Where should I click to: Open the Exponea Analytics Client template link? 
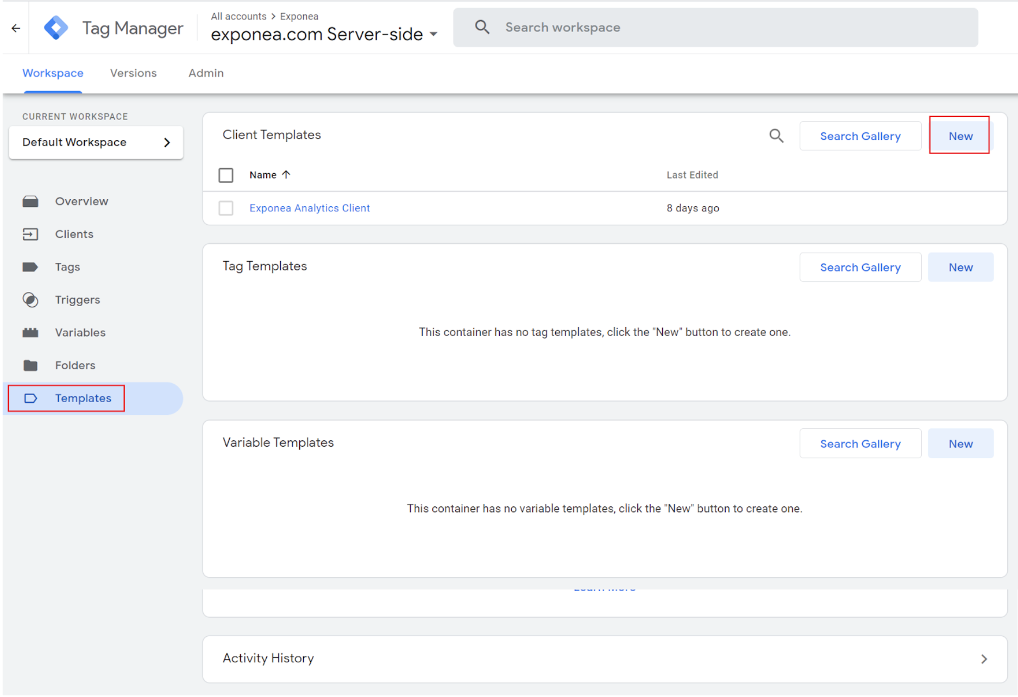click(x=310, y=208)
